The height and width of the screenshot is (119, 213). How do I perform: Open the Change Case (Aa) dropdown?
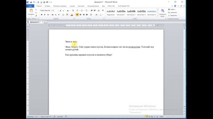[68, 11]
